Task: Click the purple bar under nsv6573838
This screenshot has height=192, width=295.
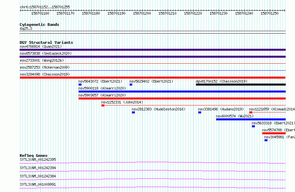Action: point(152,57)
